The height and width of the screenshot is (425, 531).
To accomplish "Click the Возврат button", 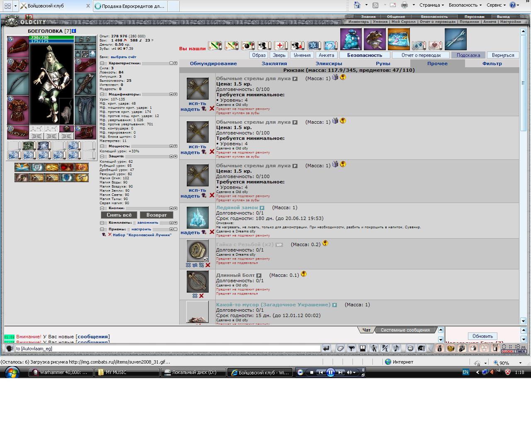I will 156,215.
